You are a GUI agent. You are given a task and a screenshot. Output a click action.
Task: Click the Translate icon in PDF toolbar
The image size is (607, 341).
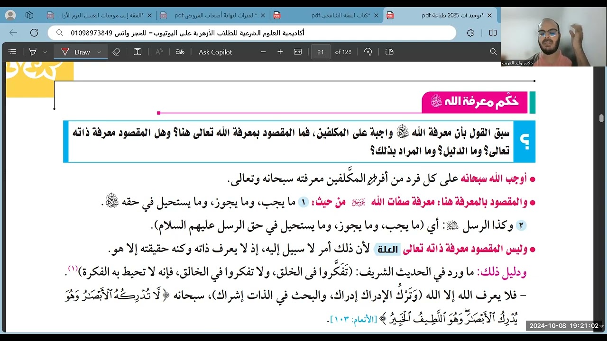[180, 52]
